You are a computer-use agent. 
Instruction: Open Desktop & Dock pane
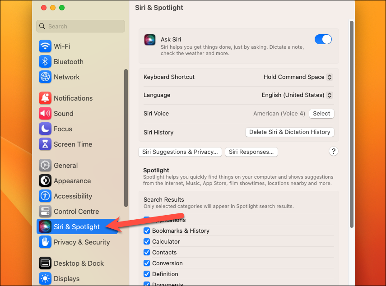(79, 263)
